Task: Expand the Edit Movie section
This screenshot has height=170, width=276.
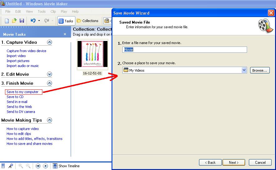Action: [x=50, y=74]
